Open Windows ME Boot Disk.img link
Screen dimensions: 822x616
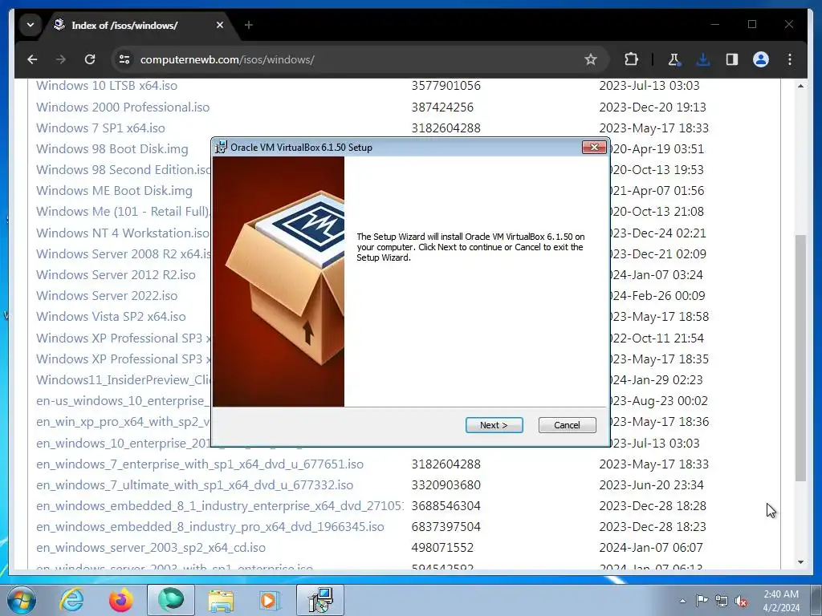pyautogui.click(x=114, y=191)
